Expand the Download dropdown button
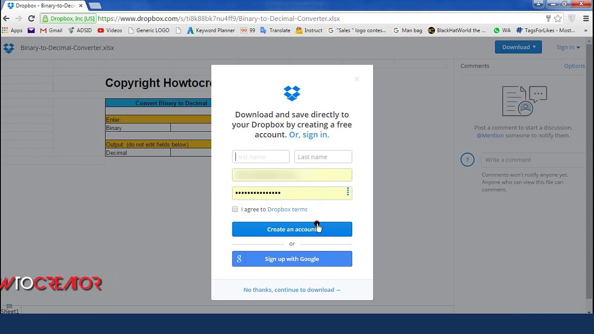This screenshot has height=334, width=594. (518, 47)
